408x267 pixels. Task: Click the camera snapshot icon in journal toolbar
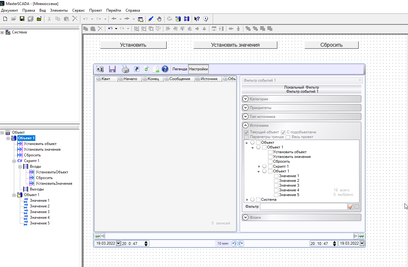pyautogui.click(x=100, y=69)
